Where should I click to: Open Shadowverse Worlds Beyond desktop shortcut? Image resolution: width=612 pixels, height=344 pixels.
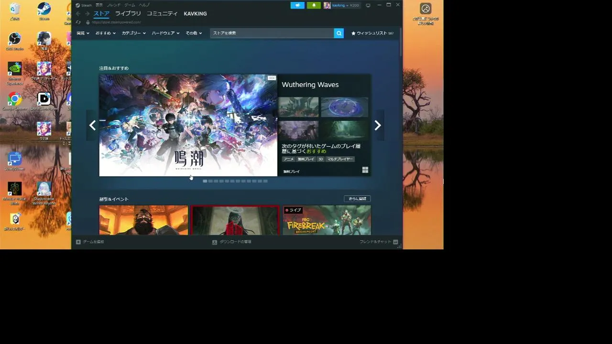[44, 193]
